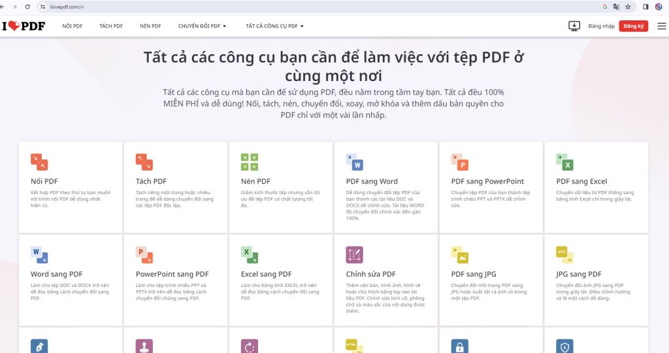The width and height of the screenshot is (669, 353).
Task: Open the hamburger menu icon
Action: point(661,26)
